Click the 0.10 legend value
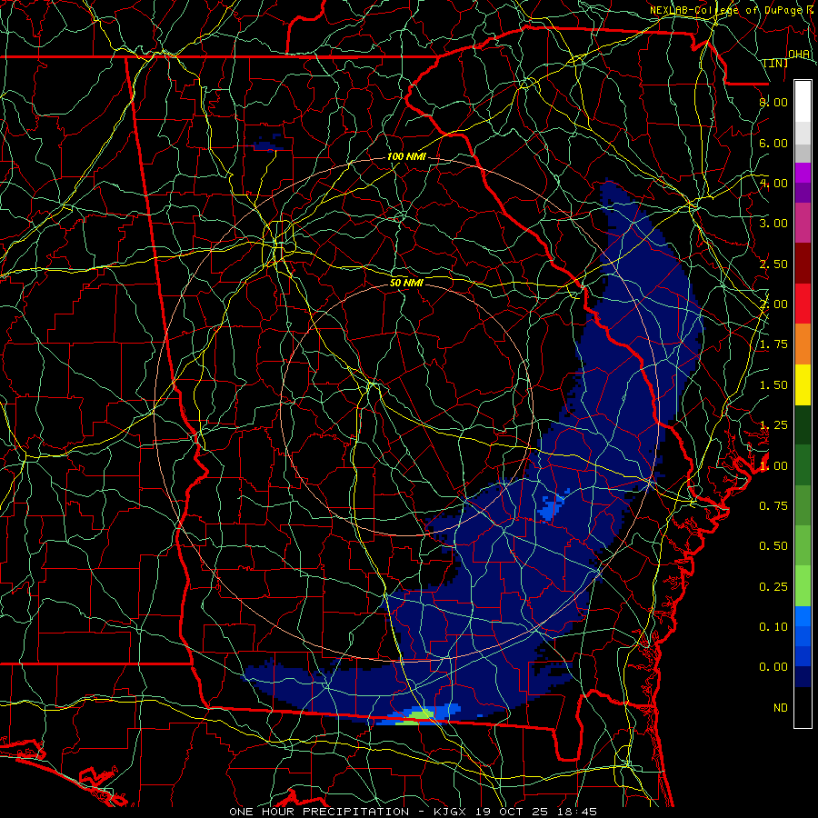818x818 pixels. click(x=773, y=627)
